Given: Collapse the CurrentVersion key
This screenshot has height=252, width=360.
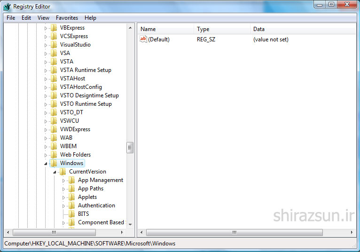Looking at the screenshot, I should point(55,172).
